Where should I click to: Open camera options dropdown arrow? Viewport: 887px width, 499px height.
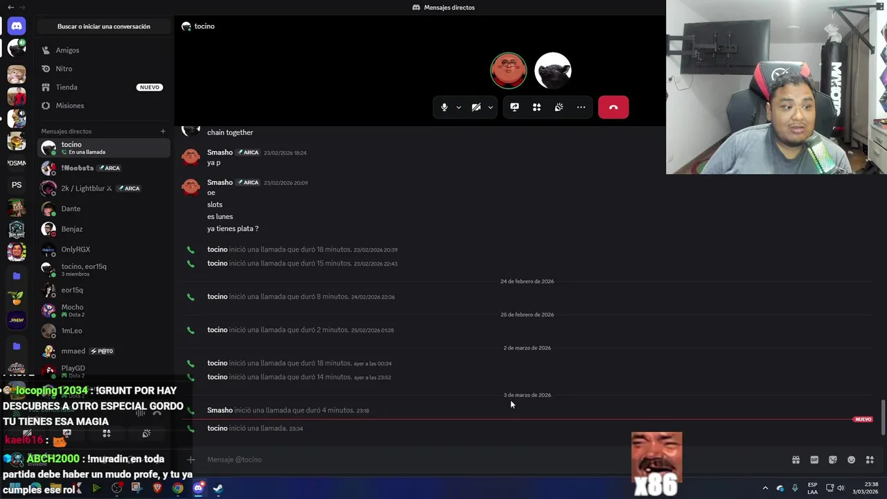(490, 107)
